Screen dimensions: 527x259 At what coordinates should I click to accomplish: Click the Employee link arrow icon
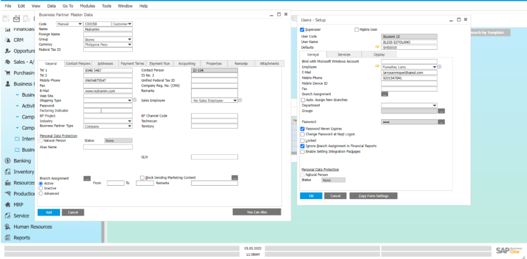[x=377, y=67]
